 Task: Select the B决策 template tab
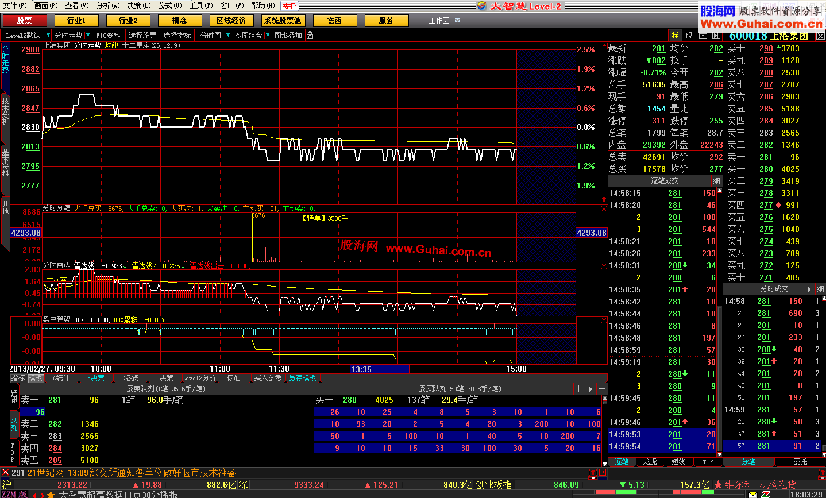click(95, 378)
